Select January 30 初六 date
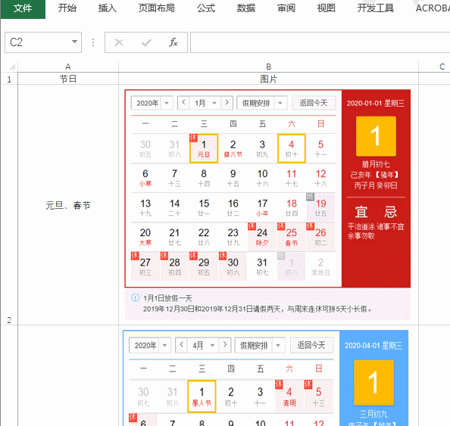 (x=233, y=266)
